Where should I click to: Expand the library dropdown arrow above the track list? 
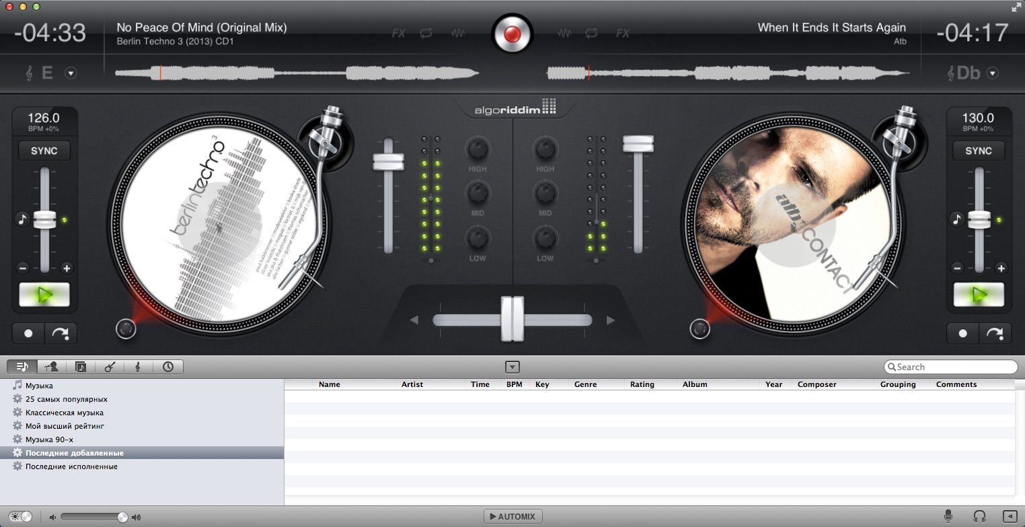512,367
